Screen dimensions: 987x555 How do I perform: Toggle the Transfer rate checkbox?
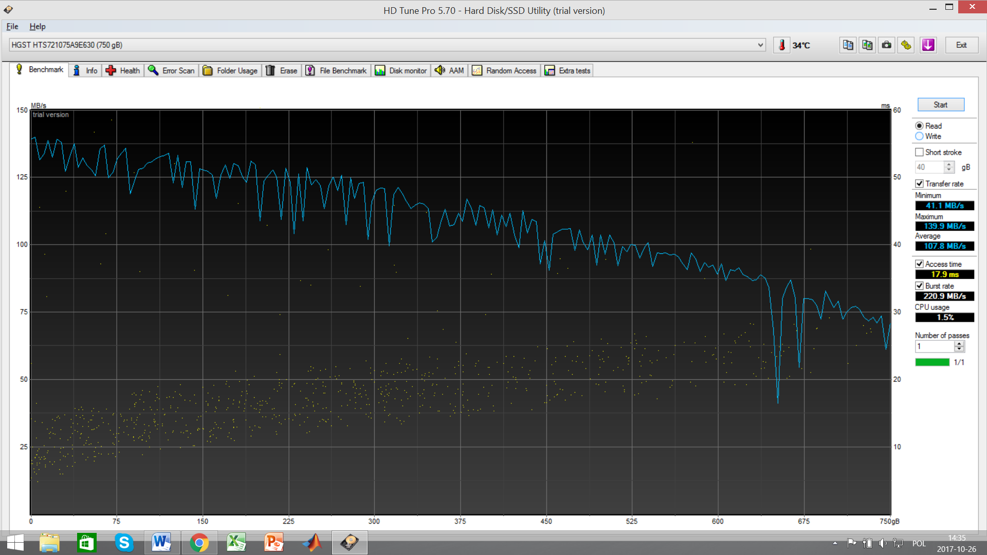pos(919,183)
